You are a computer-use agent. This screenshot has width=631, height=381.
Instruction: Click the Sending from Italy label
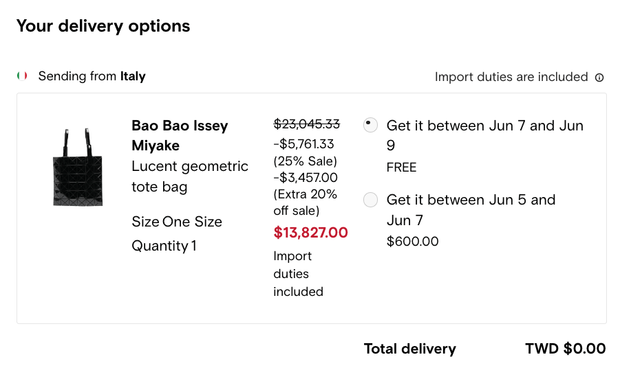92,76
